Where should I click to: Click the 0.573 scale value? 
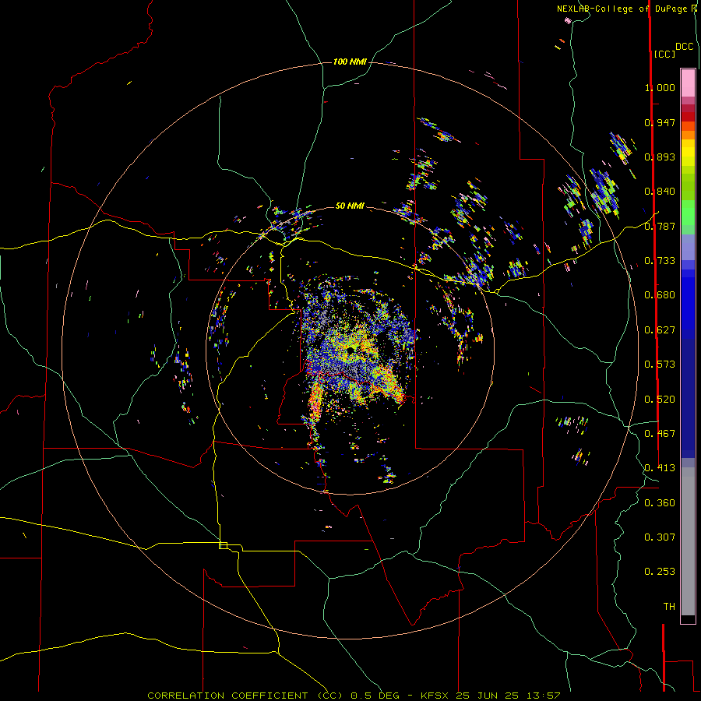point(660,365)
